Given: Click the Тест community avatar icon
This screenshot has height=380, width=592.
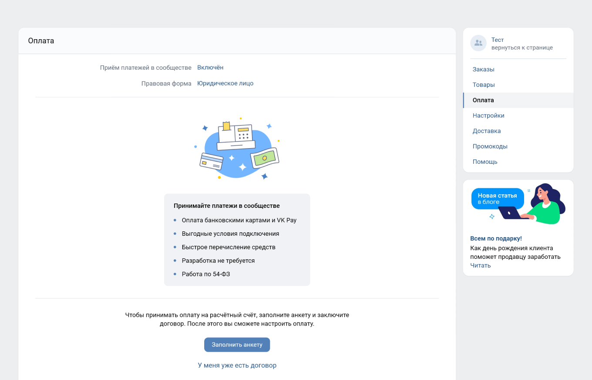Looking at the screenshot, I should [x=478, y=43].
